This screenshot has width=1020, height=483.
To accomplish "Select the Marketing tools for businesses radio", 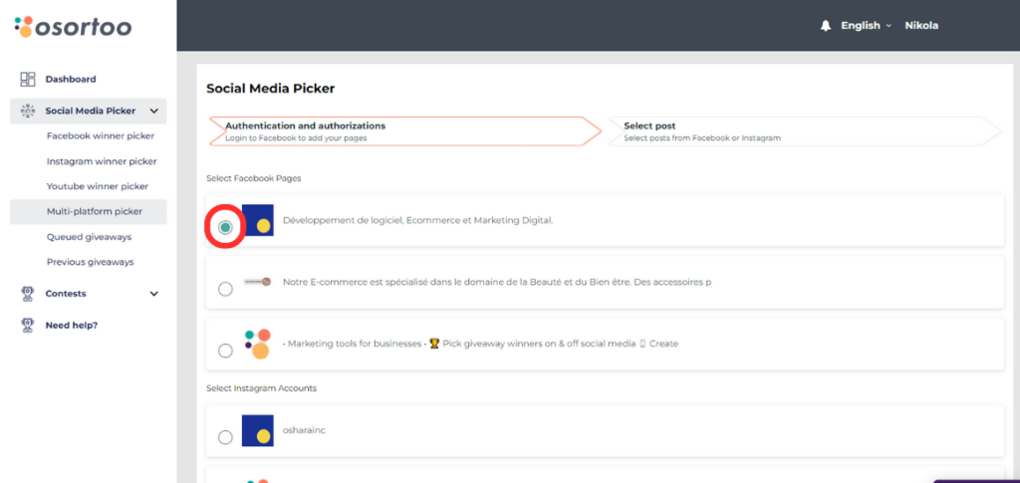I will coord(225,351).
